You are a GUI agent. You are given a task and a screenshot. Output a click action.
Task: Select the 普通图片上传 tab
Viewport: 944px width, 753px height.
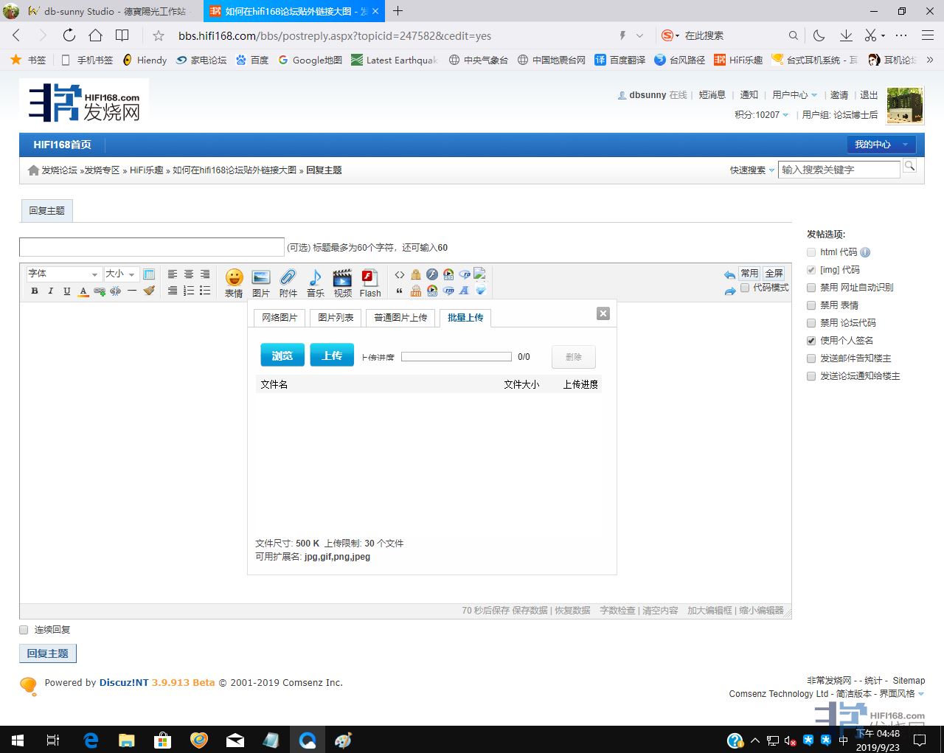[400, 318]
